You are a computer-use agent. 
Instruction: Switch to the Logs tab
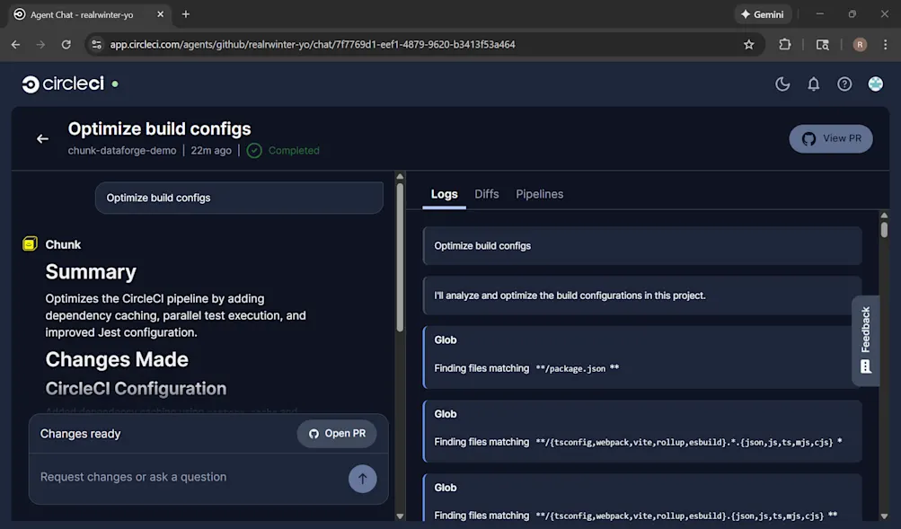click(x=444, y=194)
